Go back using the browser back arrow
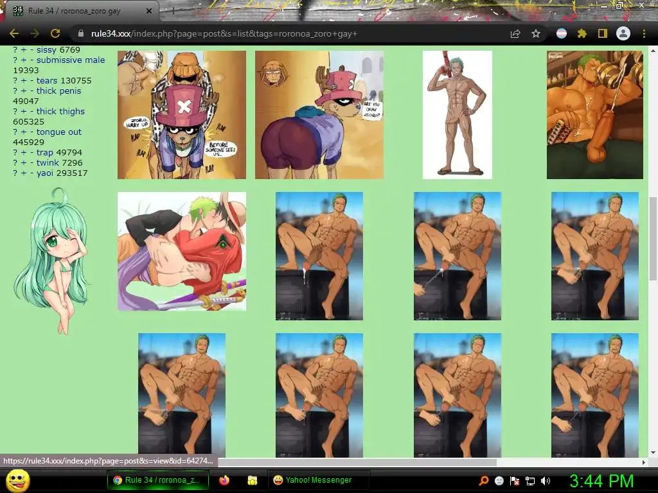The image size is (658, 493). [14, 33]
